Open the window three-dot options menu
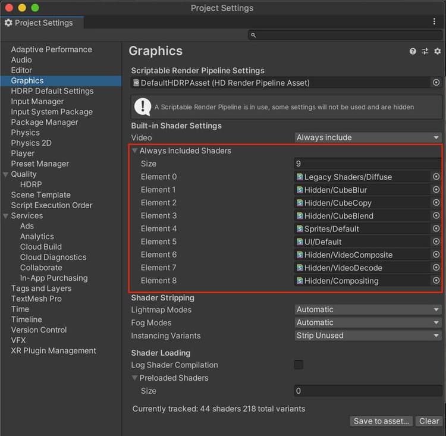Screen dimensions: 446x436 coord(434,21)
